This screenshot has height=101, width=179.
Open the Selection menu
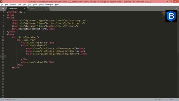click(13, 4)
